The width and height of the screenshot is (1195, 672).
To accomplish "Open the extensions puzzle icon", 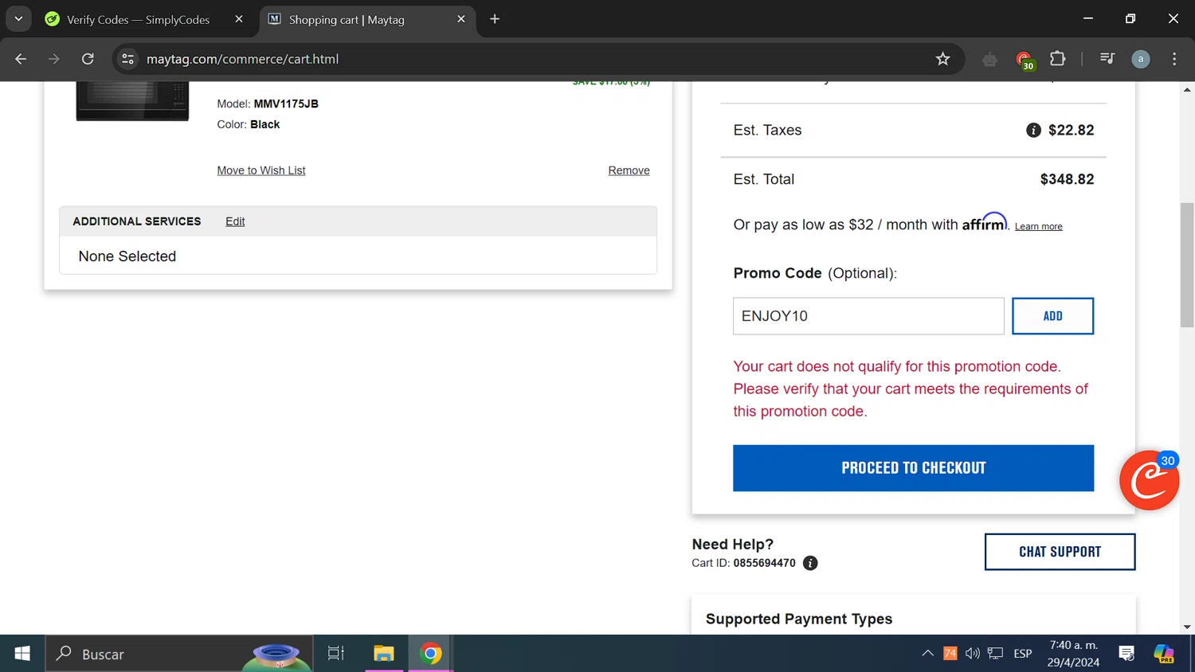I will pos(1058,59).
